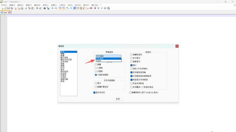Click the Undo toolbar icon

37,8
